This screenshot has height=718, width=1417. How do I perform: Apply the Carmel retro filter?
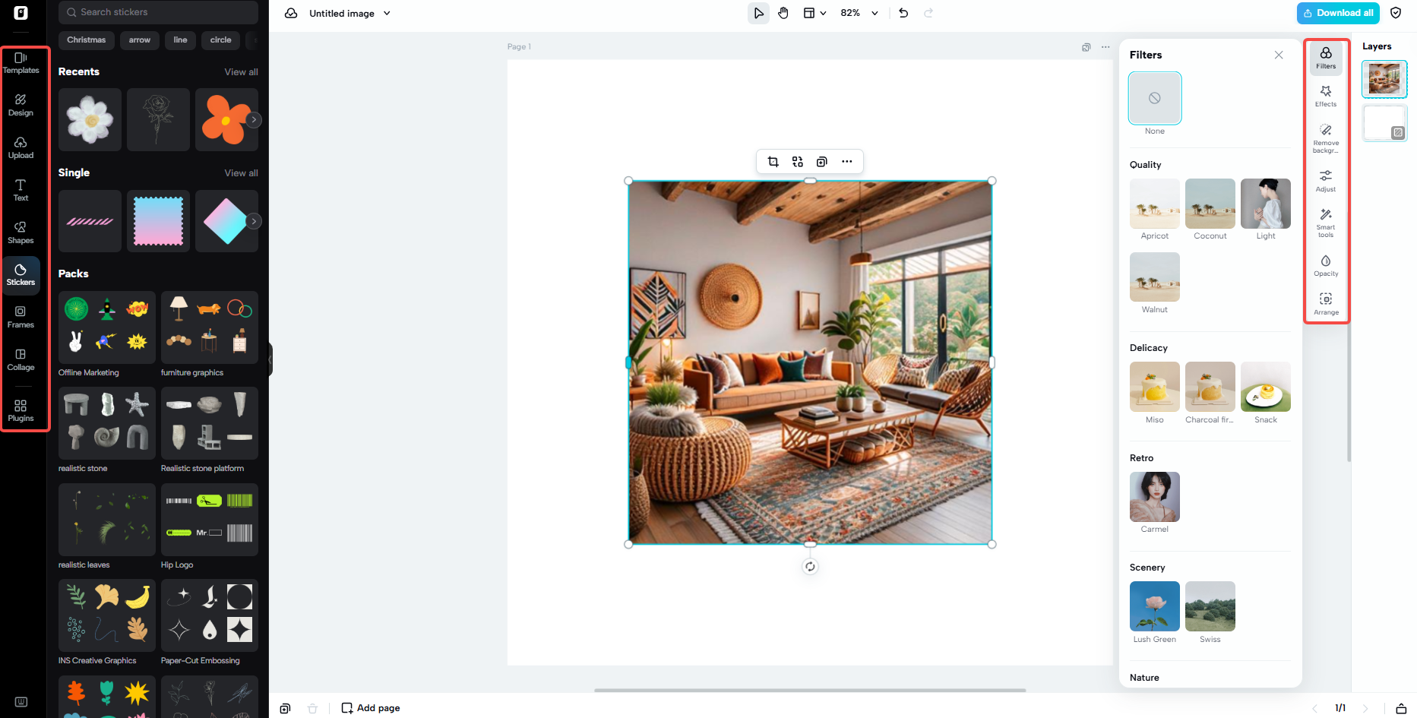[1155, 497]
